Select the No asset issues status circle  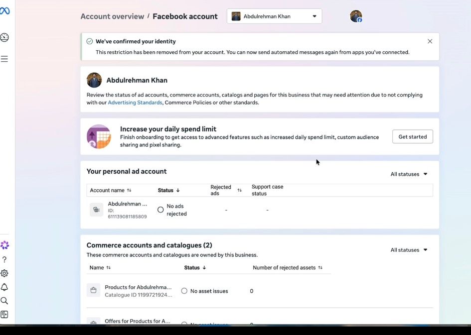tap(184, 291)
